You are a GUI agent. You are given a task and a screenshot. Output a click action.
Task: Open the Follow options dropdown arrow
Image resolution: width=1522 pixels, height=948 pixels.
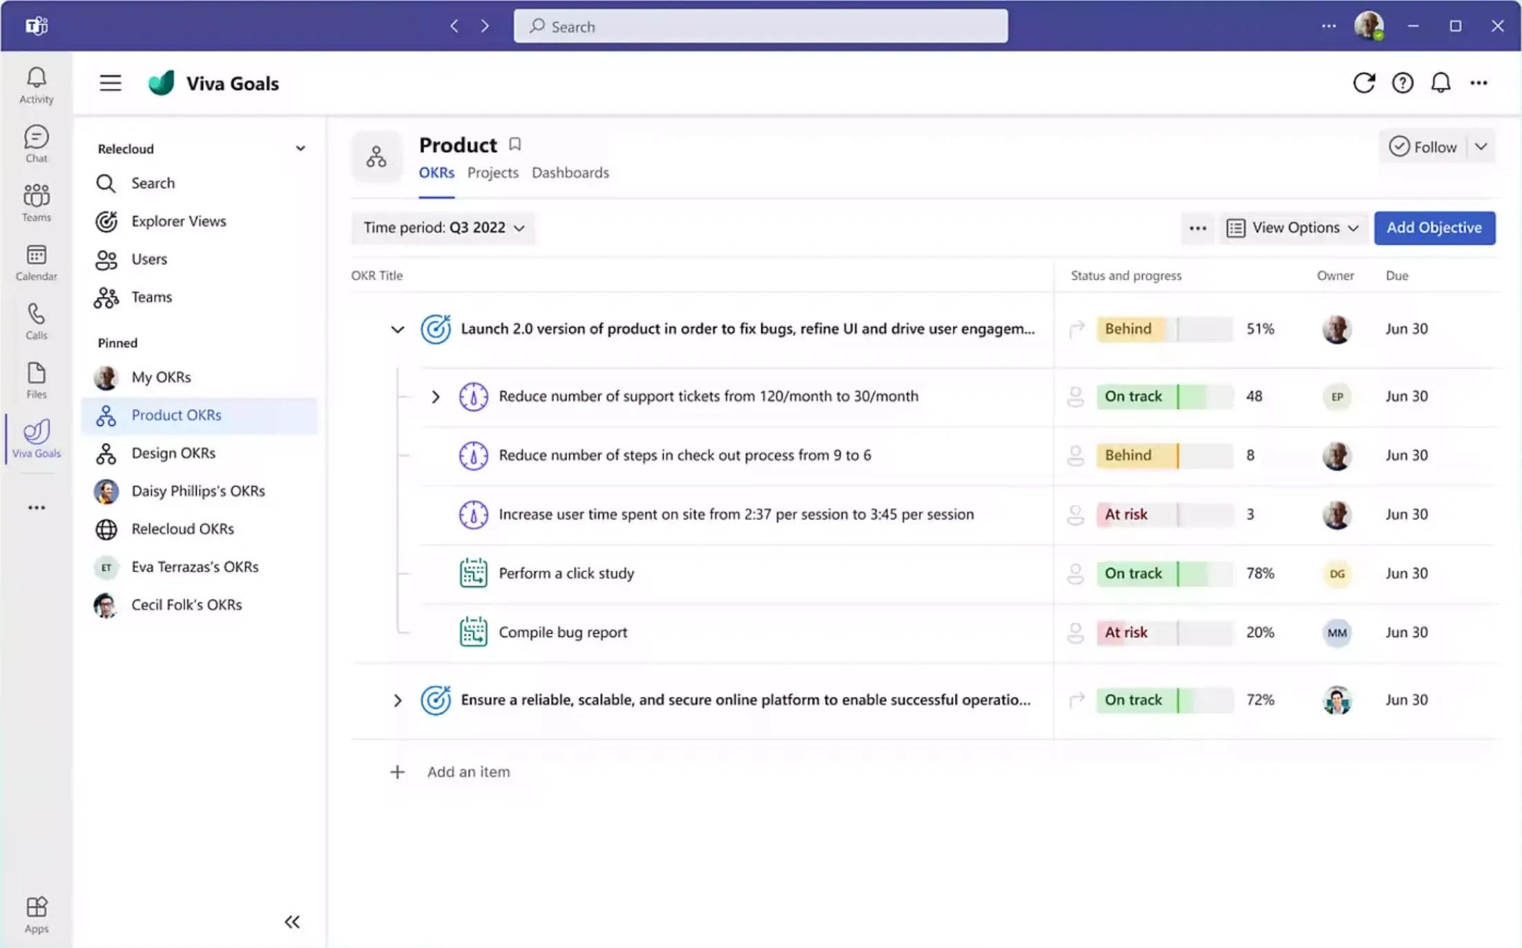click(x=1481, y=147)
